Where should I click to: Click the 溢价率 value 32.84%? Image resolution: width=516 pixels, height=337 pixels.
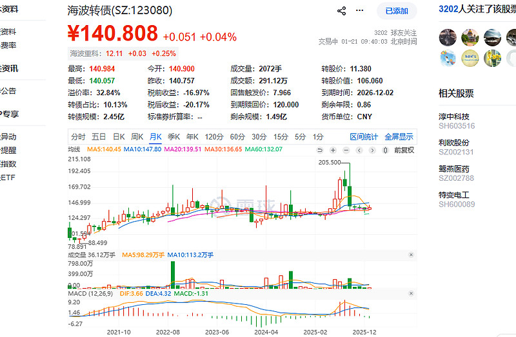(x=108, y=93)
